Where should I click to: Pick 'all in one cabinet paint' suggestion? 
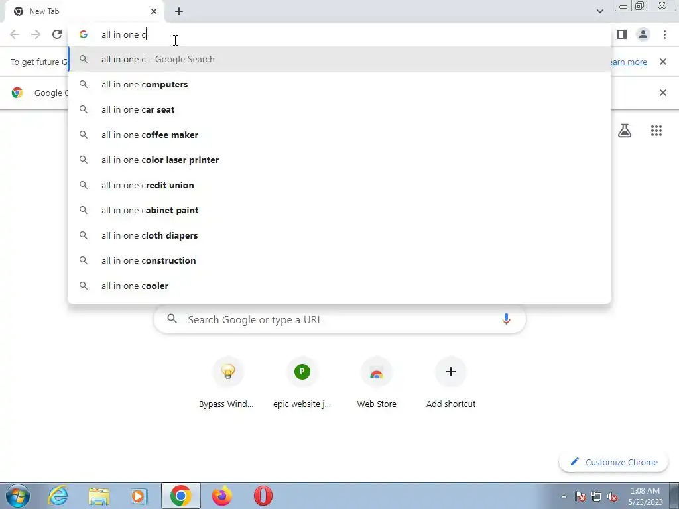click(339, 210)
